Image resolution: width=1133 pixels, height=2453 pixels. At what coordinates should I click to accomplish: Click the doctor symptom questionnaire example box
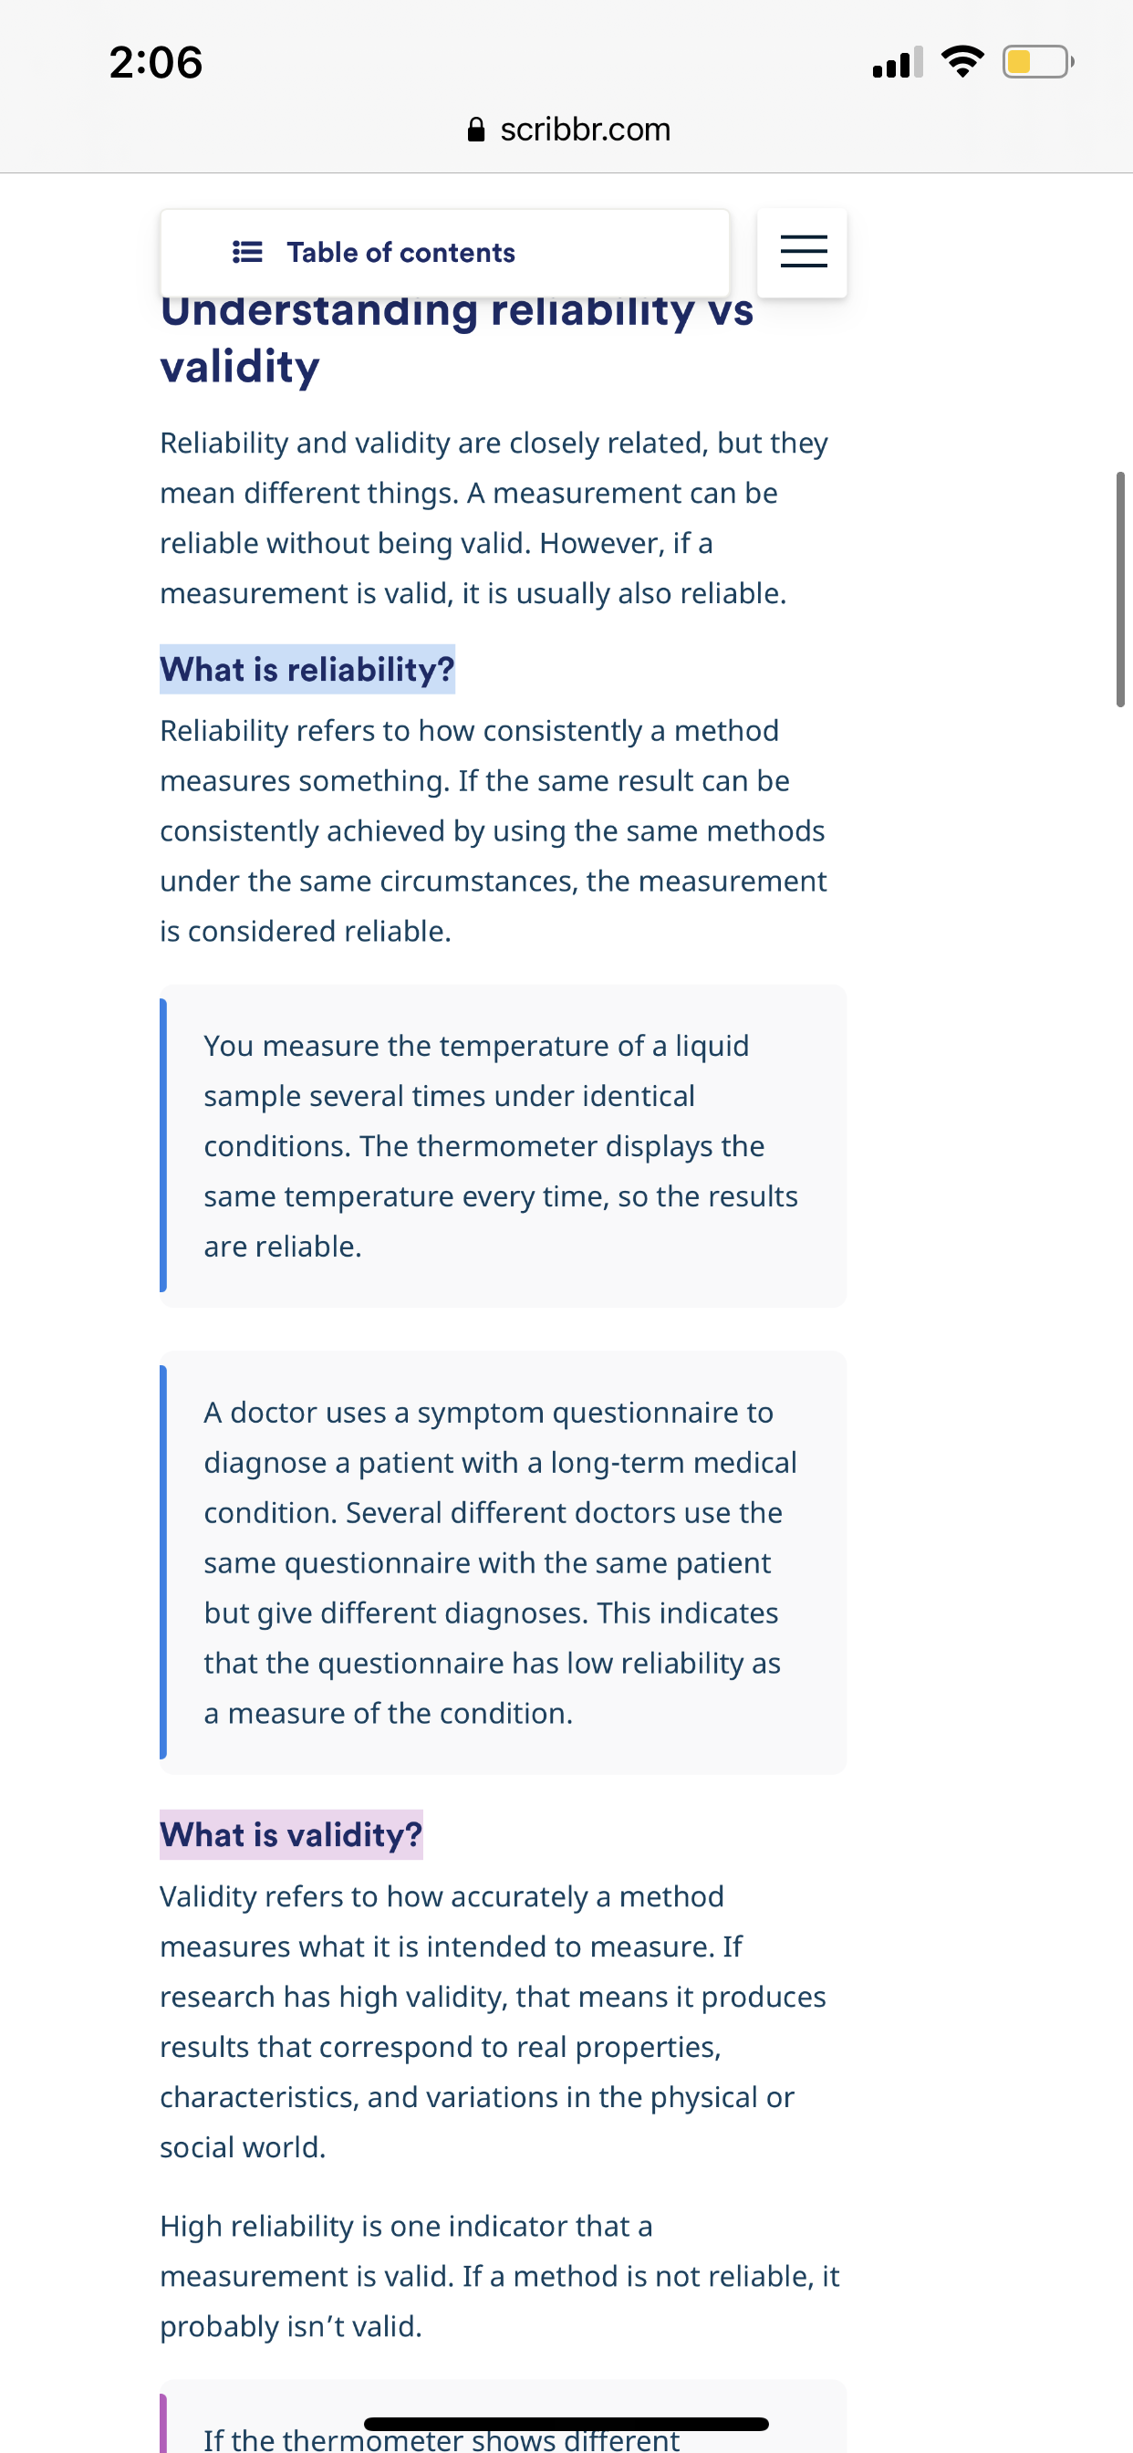503,1562
